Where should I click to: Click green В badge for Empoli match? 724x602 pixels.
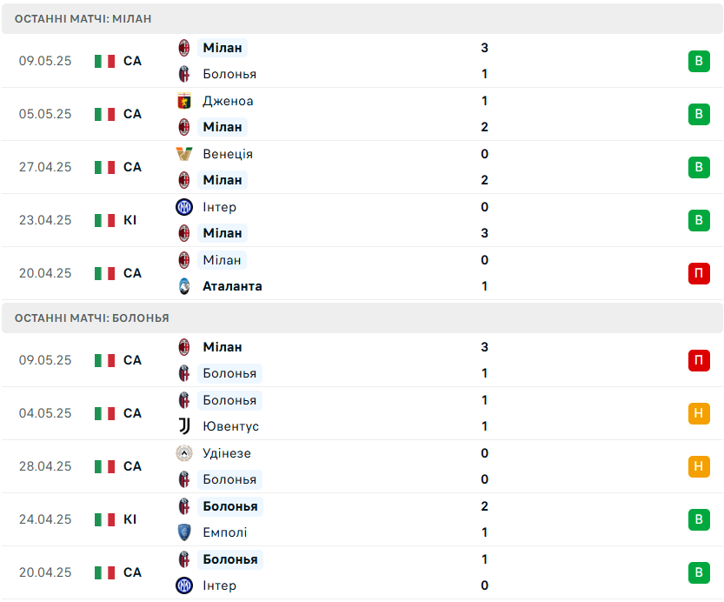(x=699, y=519)
